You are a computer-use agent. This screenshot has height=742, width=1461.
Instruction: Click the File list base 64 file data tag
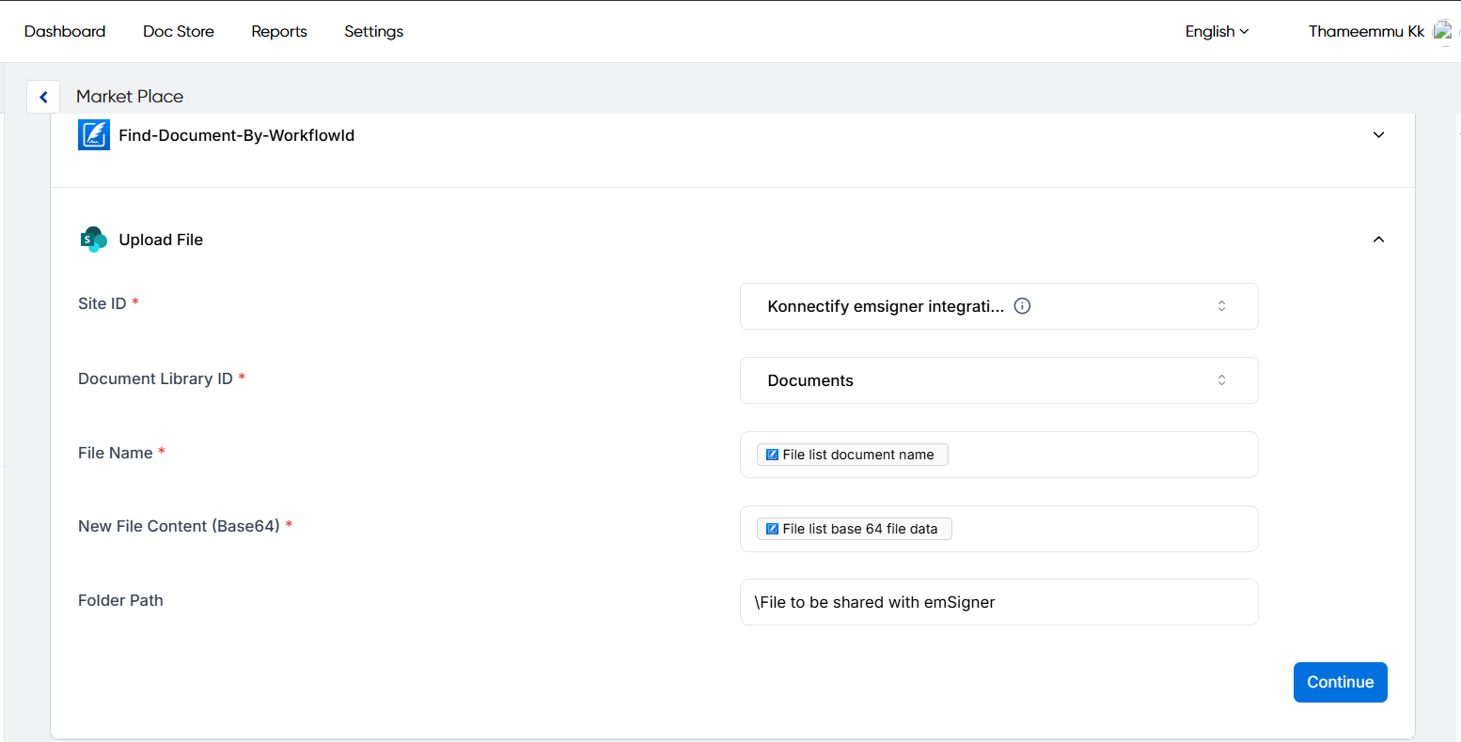click(x=854, y=529)
